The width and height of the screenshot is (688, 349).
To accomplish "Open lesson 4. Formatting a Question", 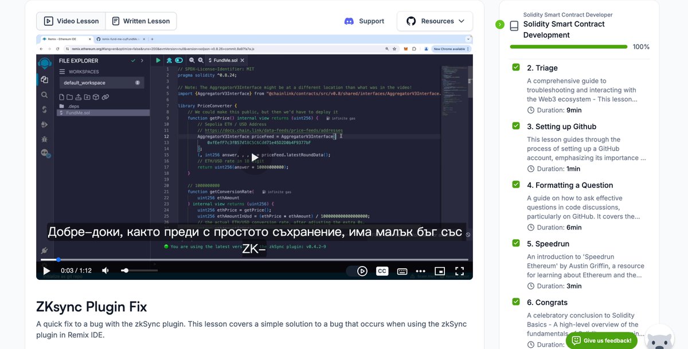I will click(570, 185).
